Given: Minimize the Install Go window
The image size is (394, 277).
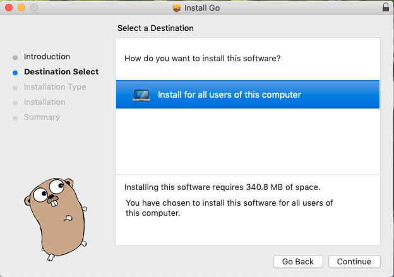Looking at the screenshot, I should [21, 8].
